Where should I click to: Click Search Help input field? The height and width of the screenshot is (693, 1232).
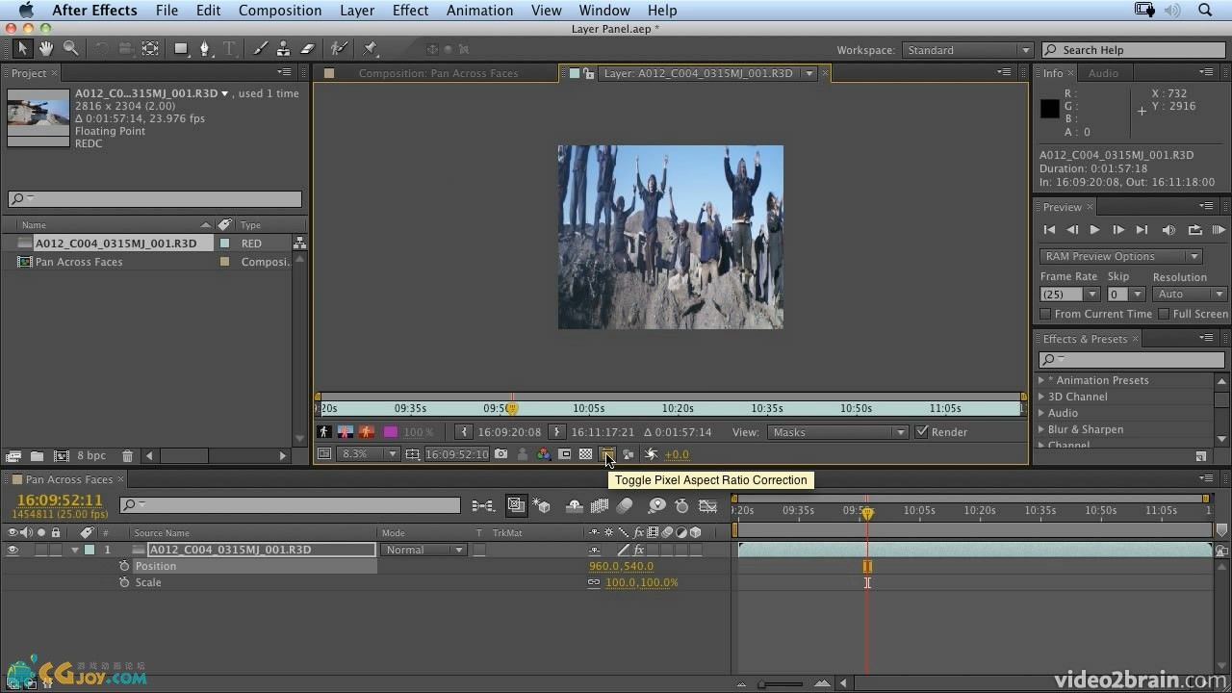(1132, 50)
